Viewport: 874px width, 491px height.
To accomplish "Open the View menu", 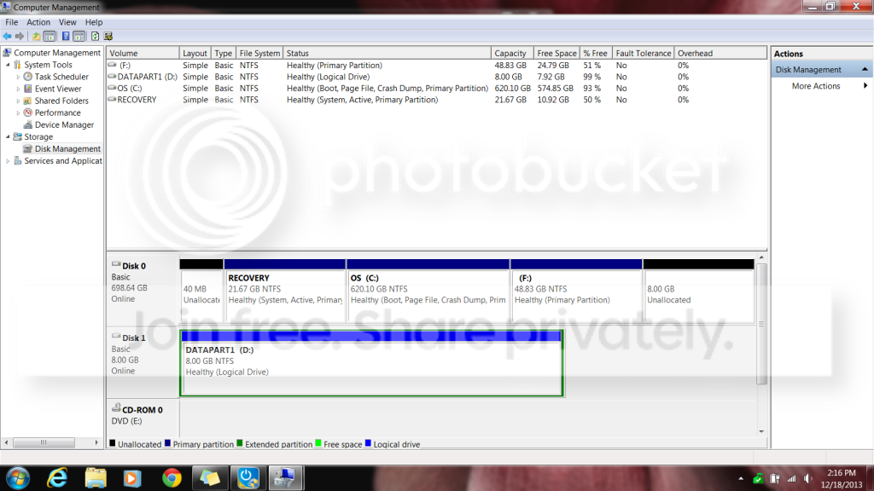I will pos(67,22).
